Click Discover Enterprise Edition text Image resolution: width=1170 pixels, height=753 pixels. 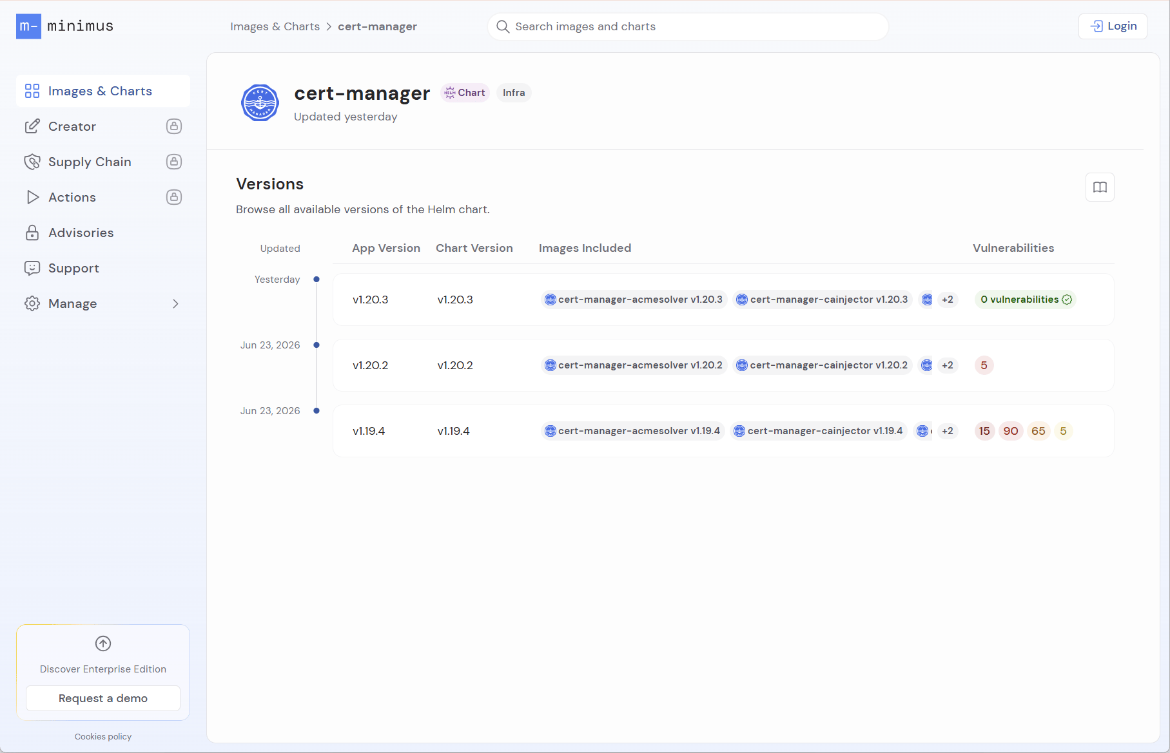tap(103, 669)
